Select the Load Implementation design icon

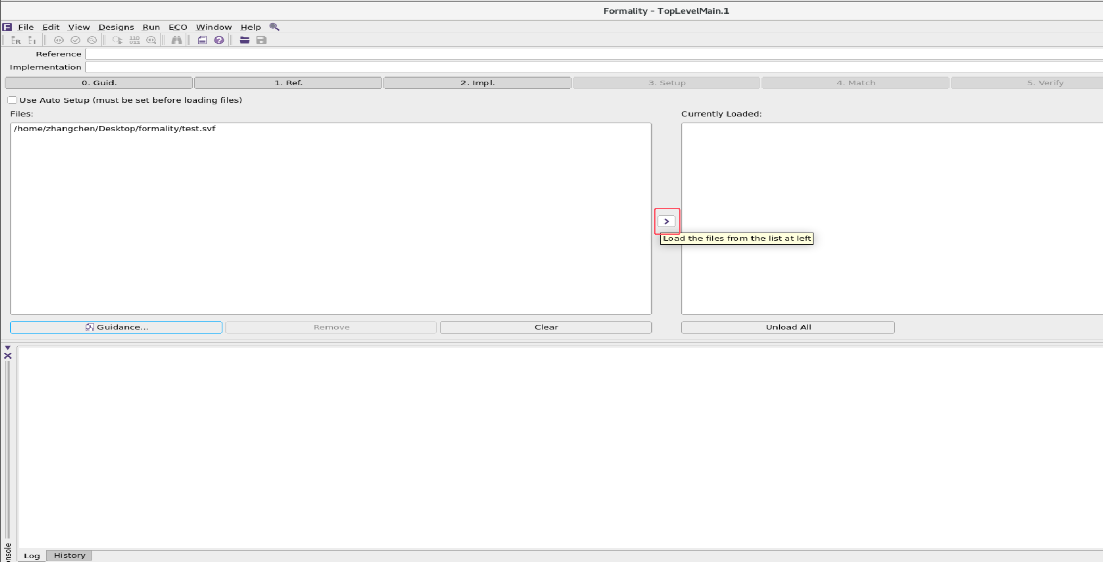31,40
